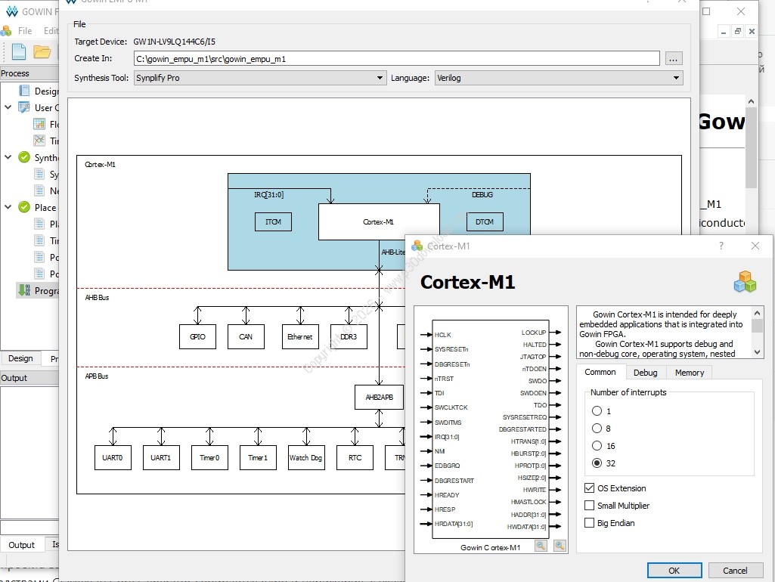The height and width of the screenshot is (582, 775).
Task: Select the Timer1 block on APB bus
Action: (258, 457)
